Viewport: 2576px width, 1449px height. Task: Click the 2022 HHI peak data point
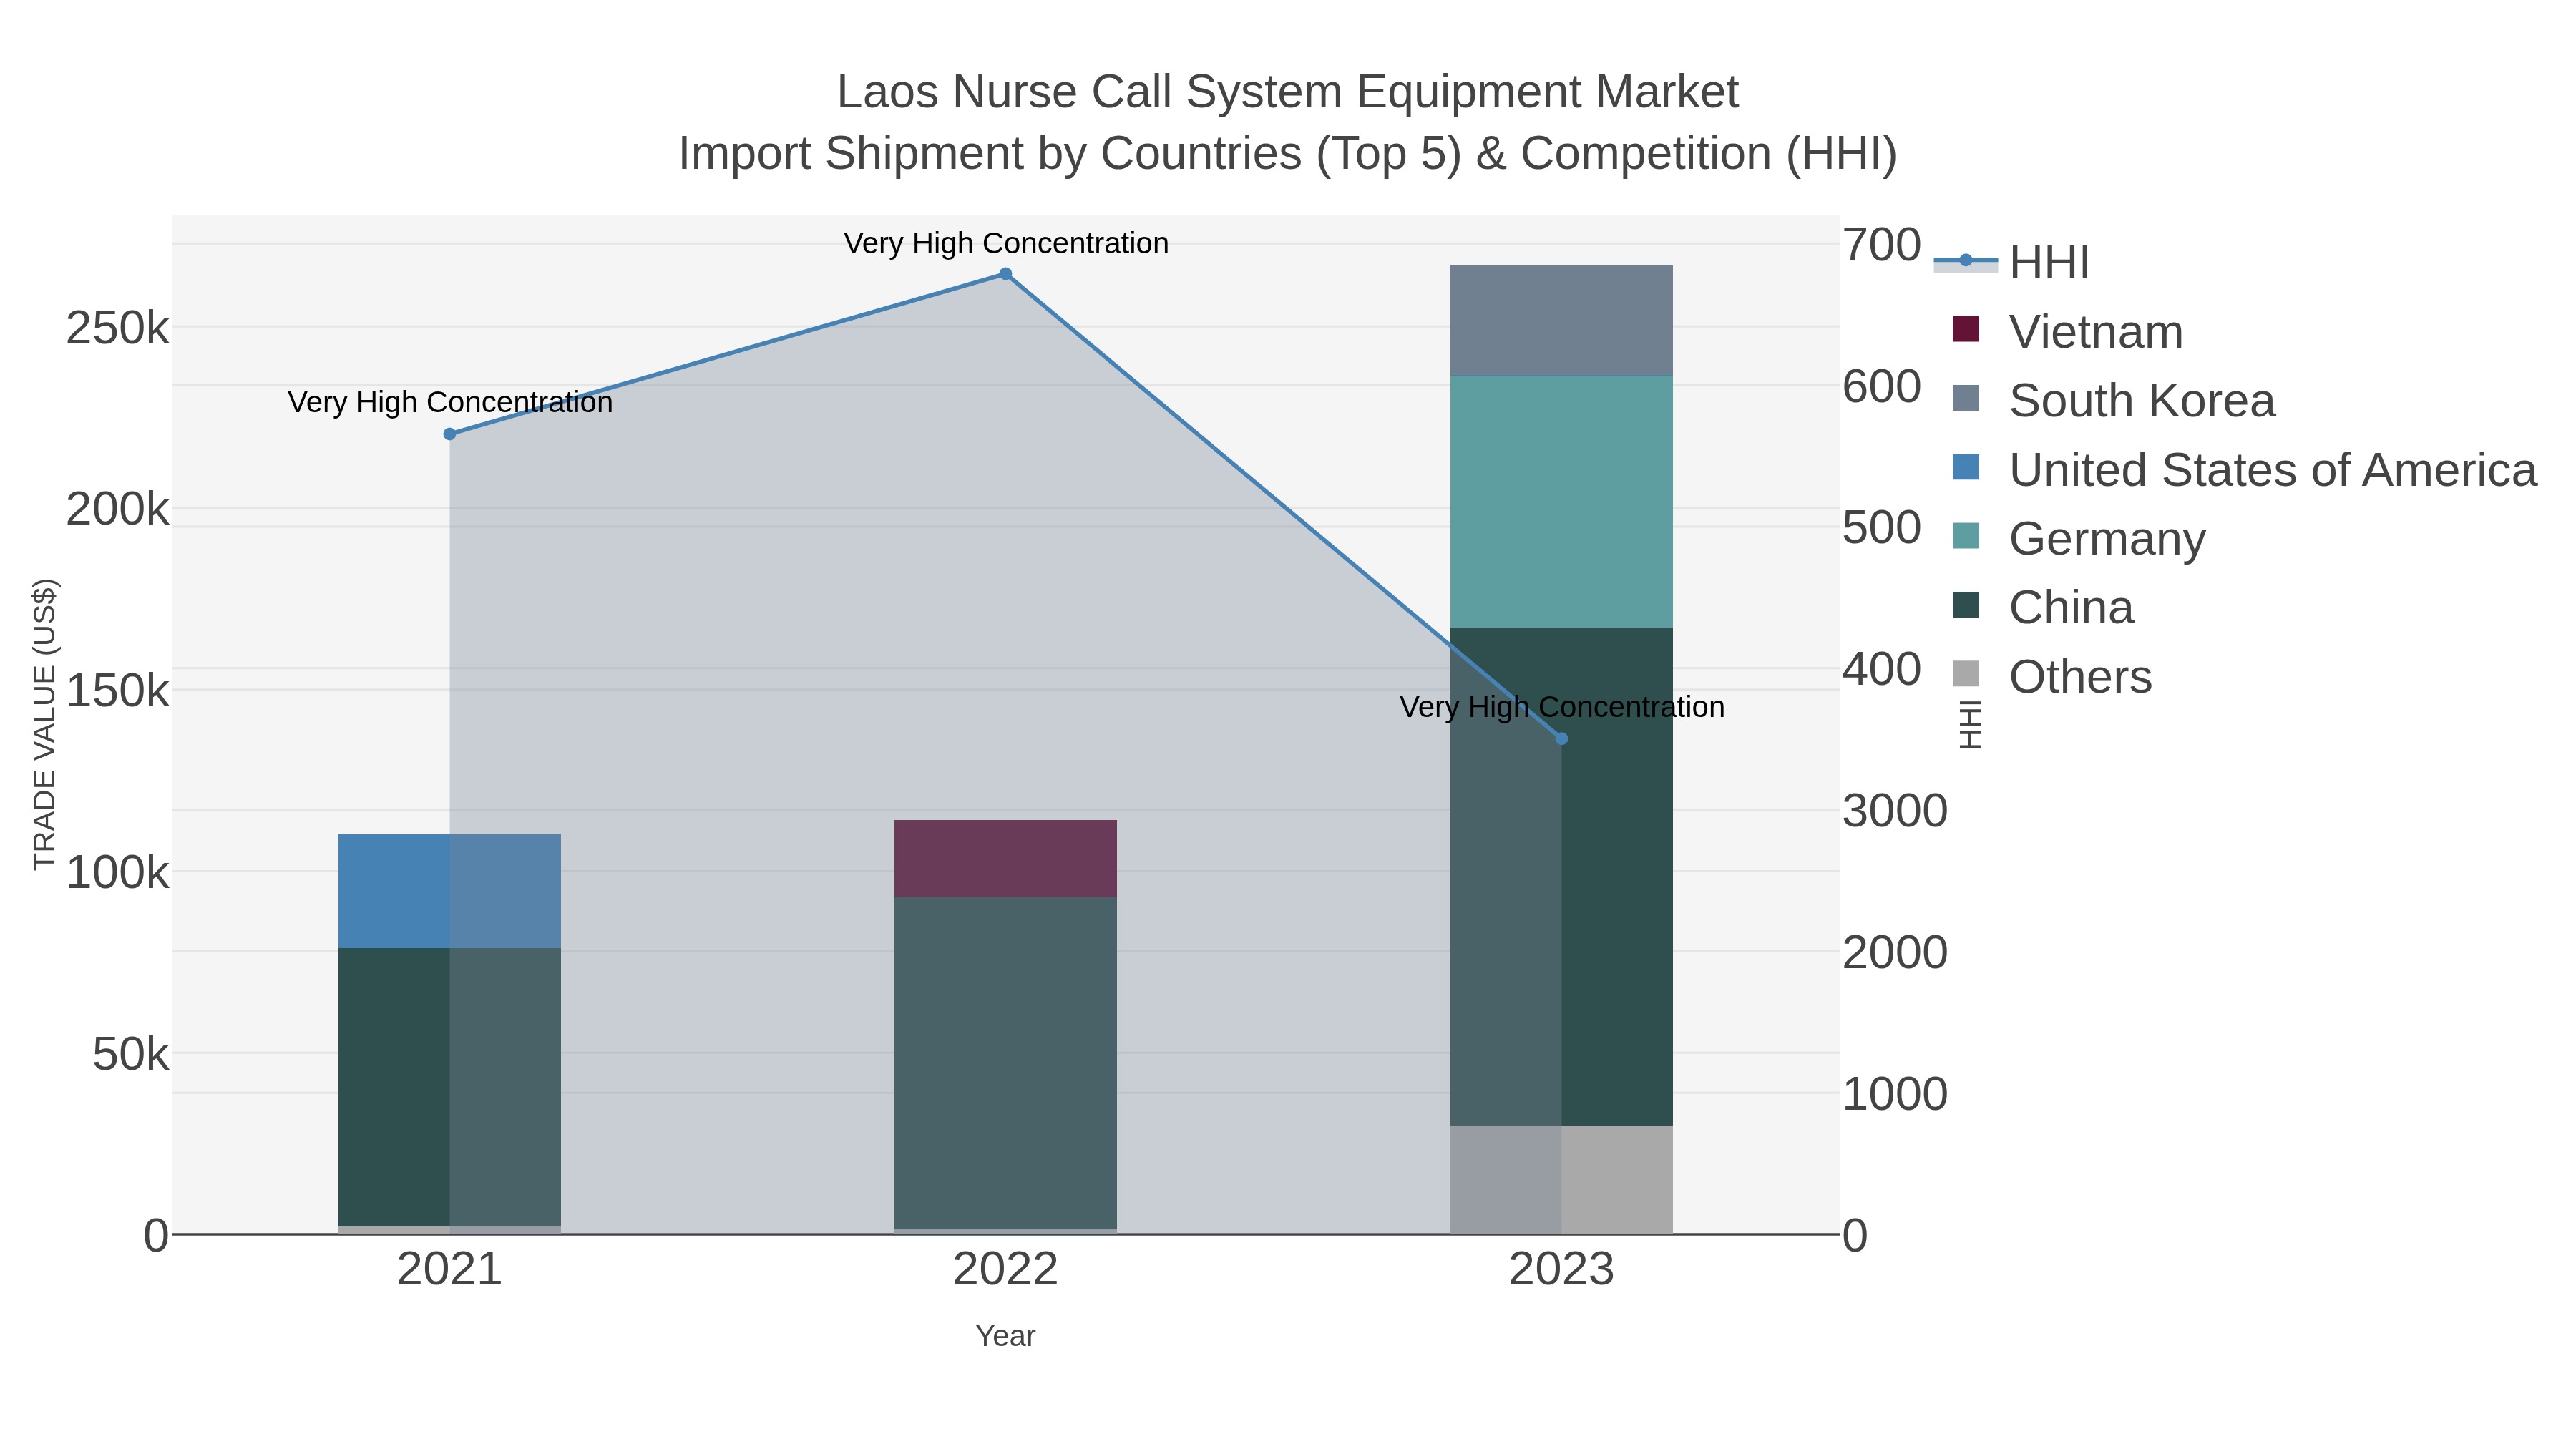coord(1006,274)
